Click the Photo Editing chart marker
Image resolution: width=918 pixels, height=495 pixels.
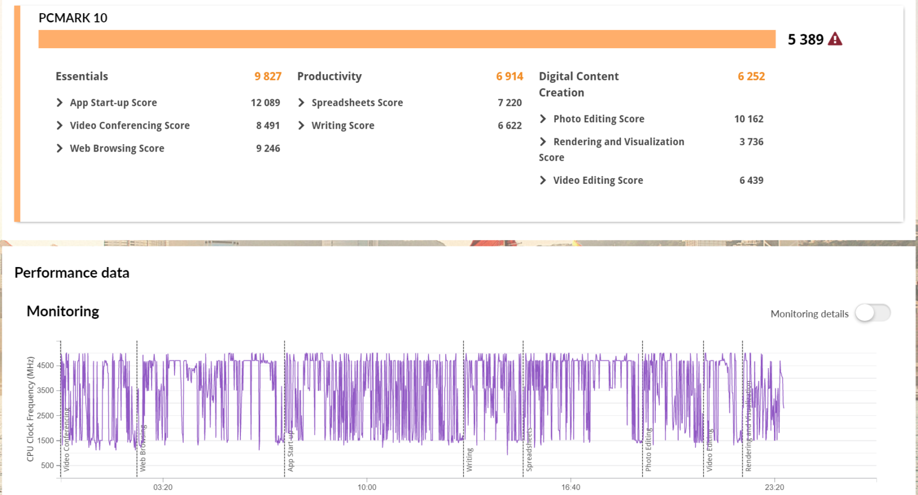click(648, 449)
